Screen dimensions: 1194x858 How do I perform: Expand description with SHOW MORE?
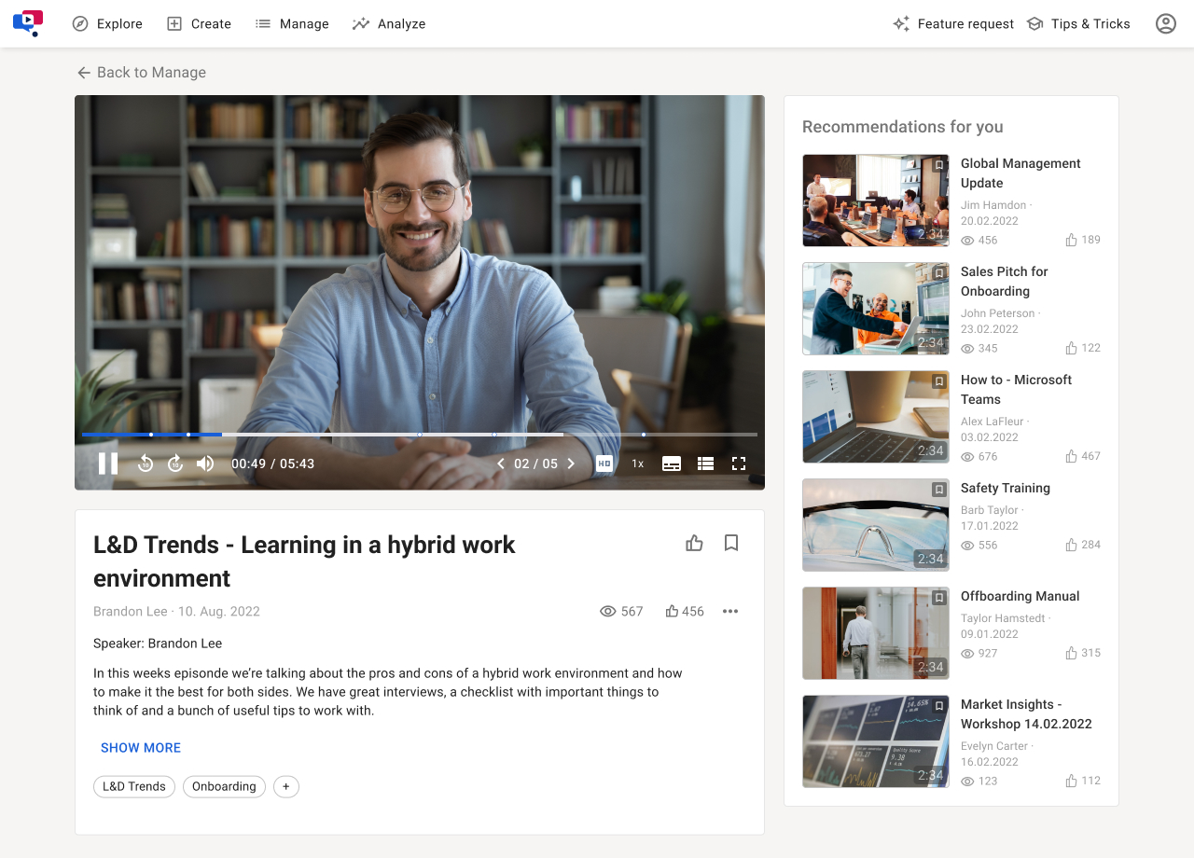point(141,748)
